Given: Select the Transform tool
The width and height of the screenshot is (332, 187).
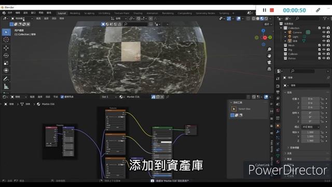Looking at the screenshot, I should click(x=6, y=71).
